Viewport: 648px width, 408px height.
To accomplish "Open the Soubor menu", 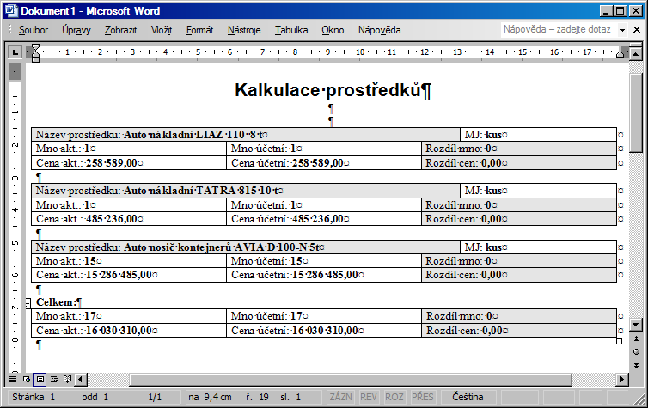I will (34, 30).
